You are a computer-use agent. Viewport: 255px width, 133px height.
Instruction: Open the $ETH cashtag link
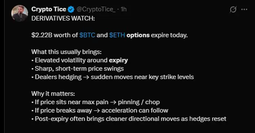click(117, 35)
